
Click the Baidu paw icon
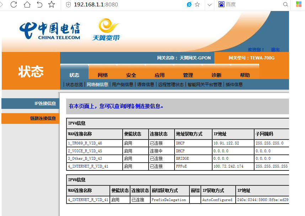pos(221,4)
